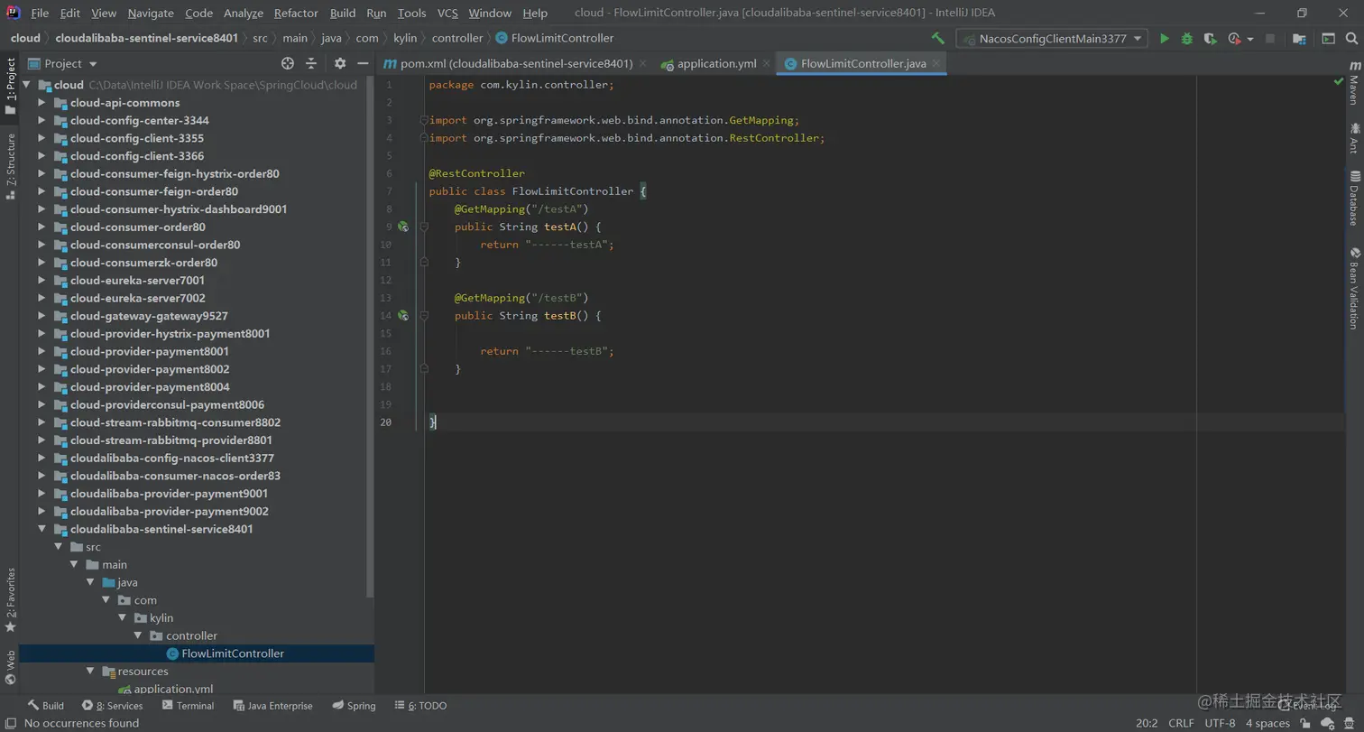Open Search Everywhere magnifier icon
The height and width of the screenshot is (732, 1364).
pos(1352,39)
